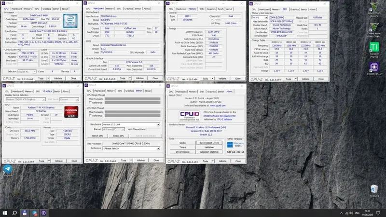Click the multi thread This Processor bar
386x217 pixels.
[132, 112]
